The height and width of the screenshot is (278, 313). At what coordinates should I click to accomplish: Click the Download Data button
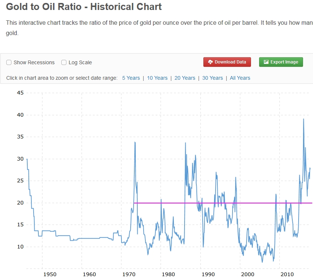coord(227,62)
